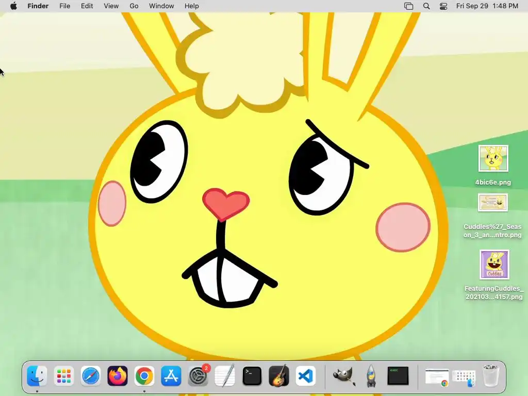This screenshot has width=528, height=396.
Task: Open the rocket app icon in Dock
Action: coord(371,376)
